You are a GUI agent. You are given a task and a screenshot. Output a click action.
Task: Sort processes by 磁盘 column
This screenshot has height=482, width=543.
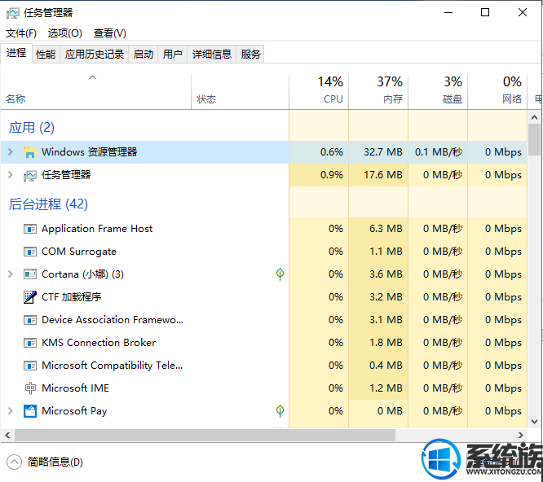coord(438,91)
